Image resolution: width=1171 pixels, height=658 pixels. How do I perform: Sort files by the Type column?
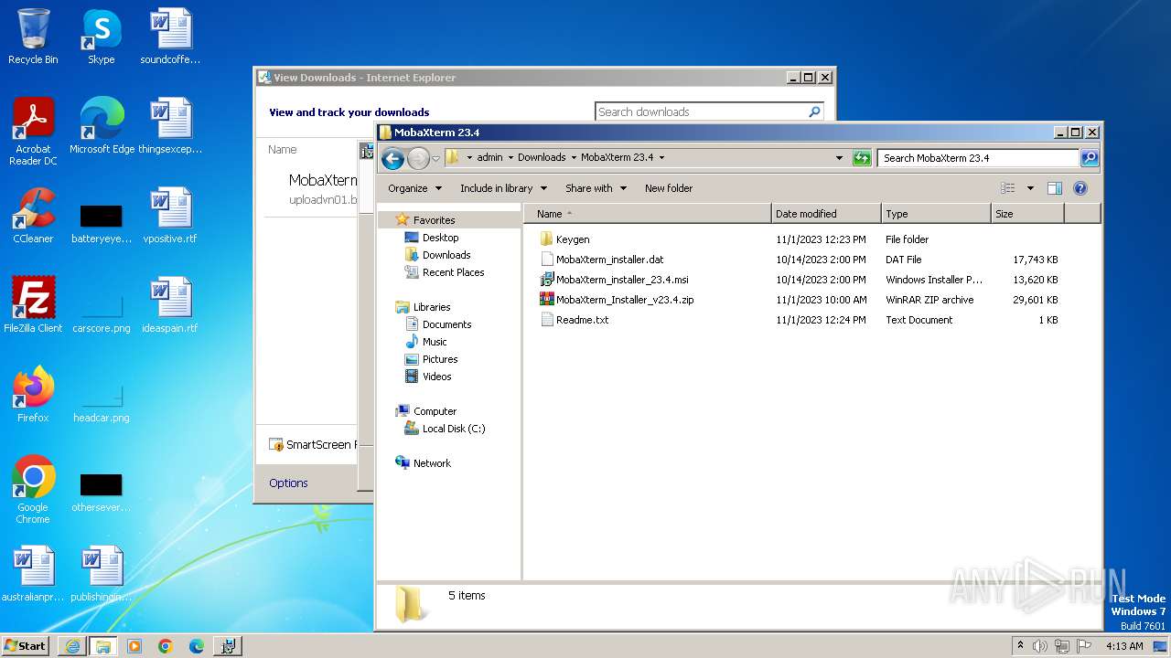pos(936,214)
